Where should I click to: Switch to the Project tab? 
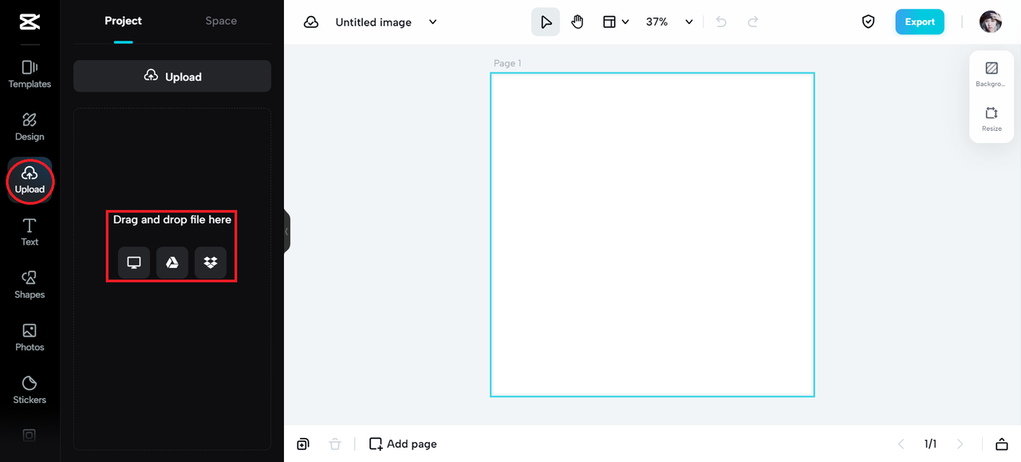click(x=123, y=21)
